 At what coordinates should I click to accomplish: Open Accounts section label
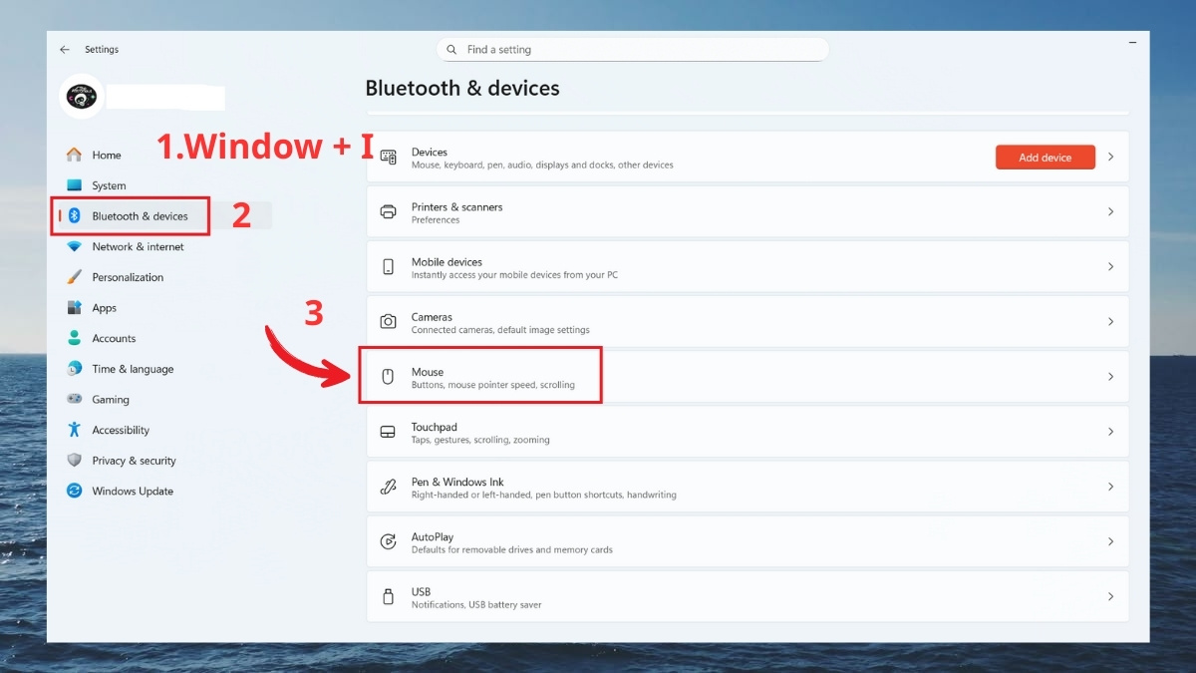pos(114,338)
